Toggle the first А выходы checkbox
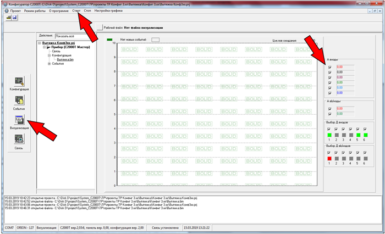Screen dimensions: 385x234 330,109
